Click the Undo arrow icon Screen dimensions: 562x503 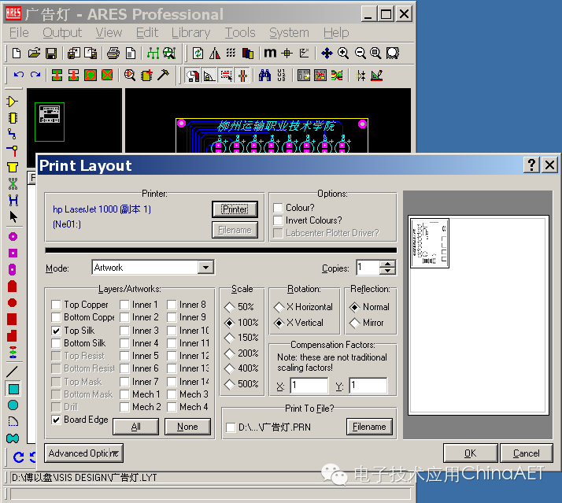19,75
